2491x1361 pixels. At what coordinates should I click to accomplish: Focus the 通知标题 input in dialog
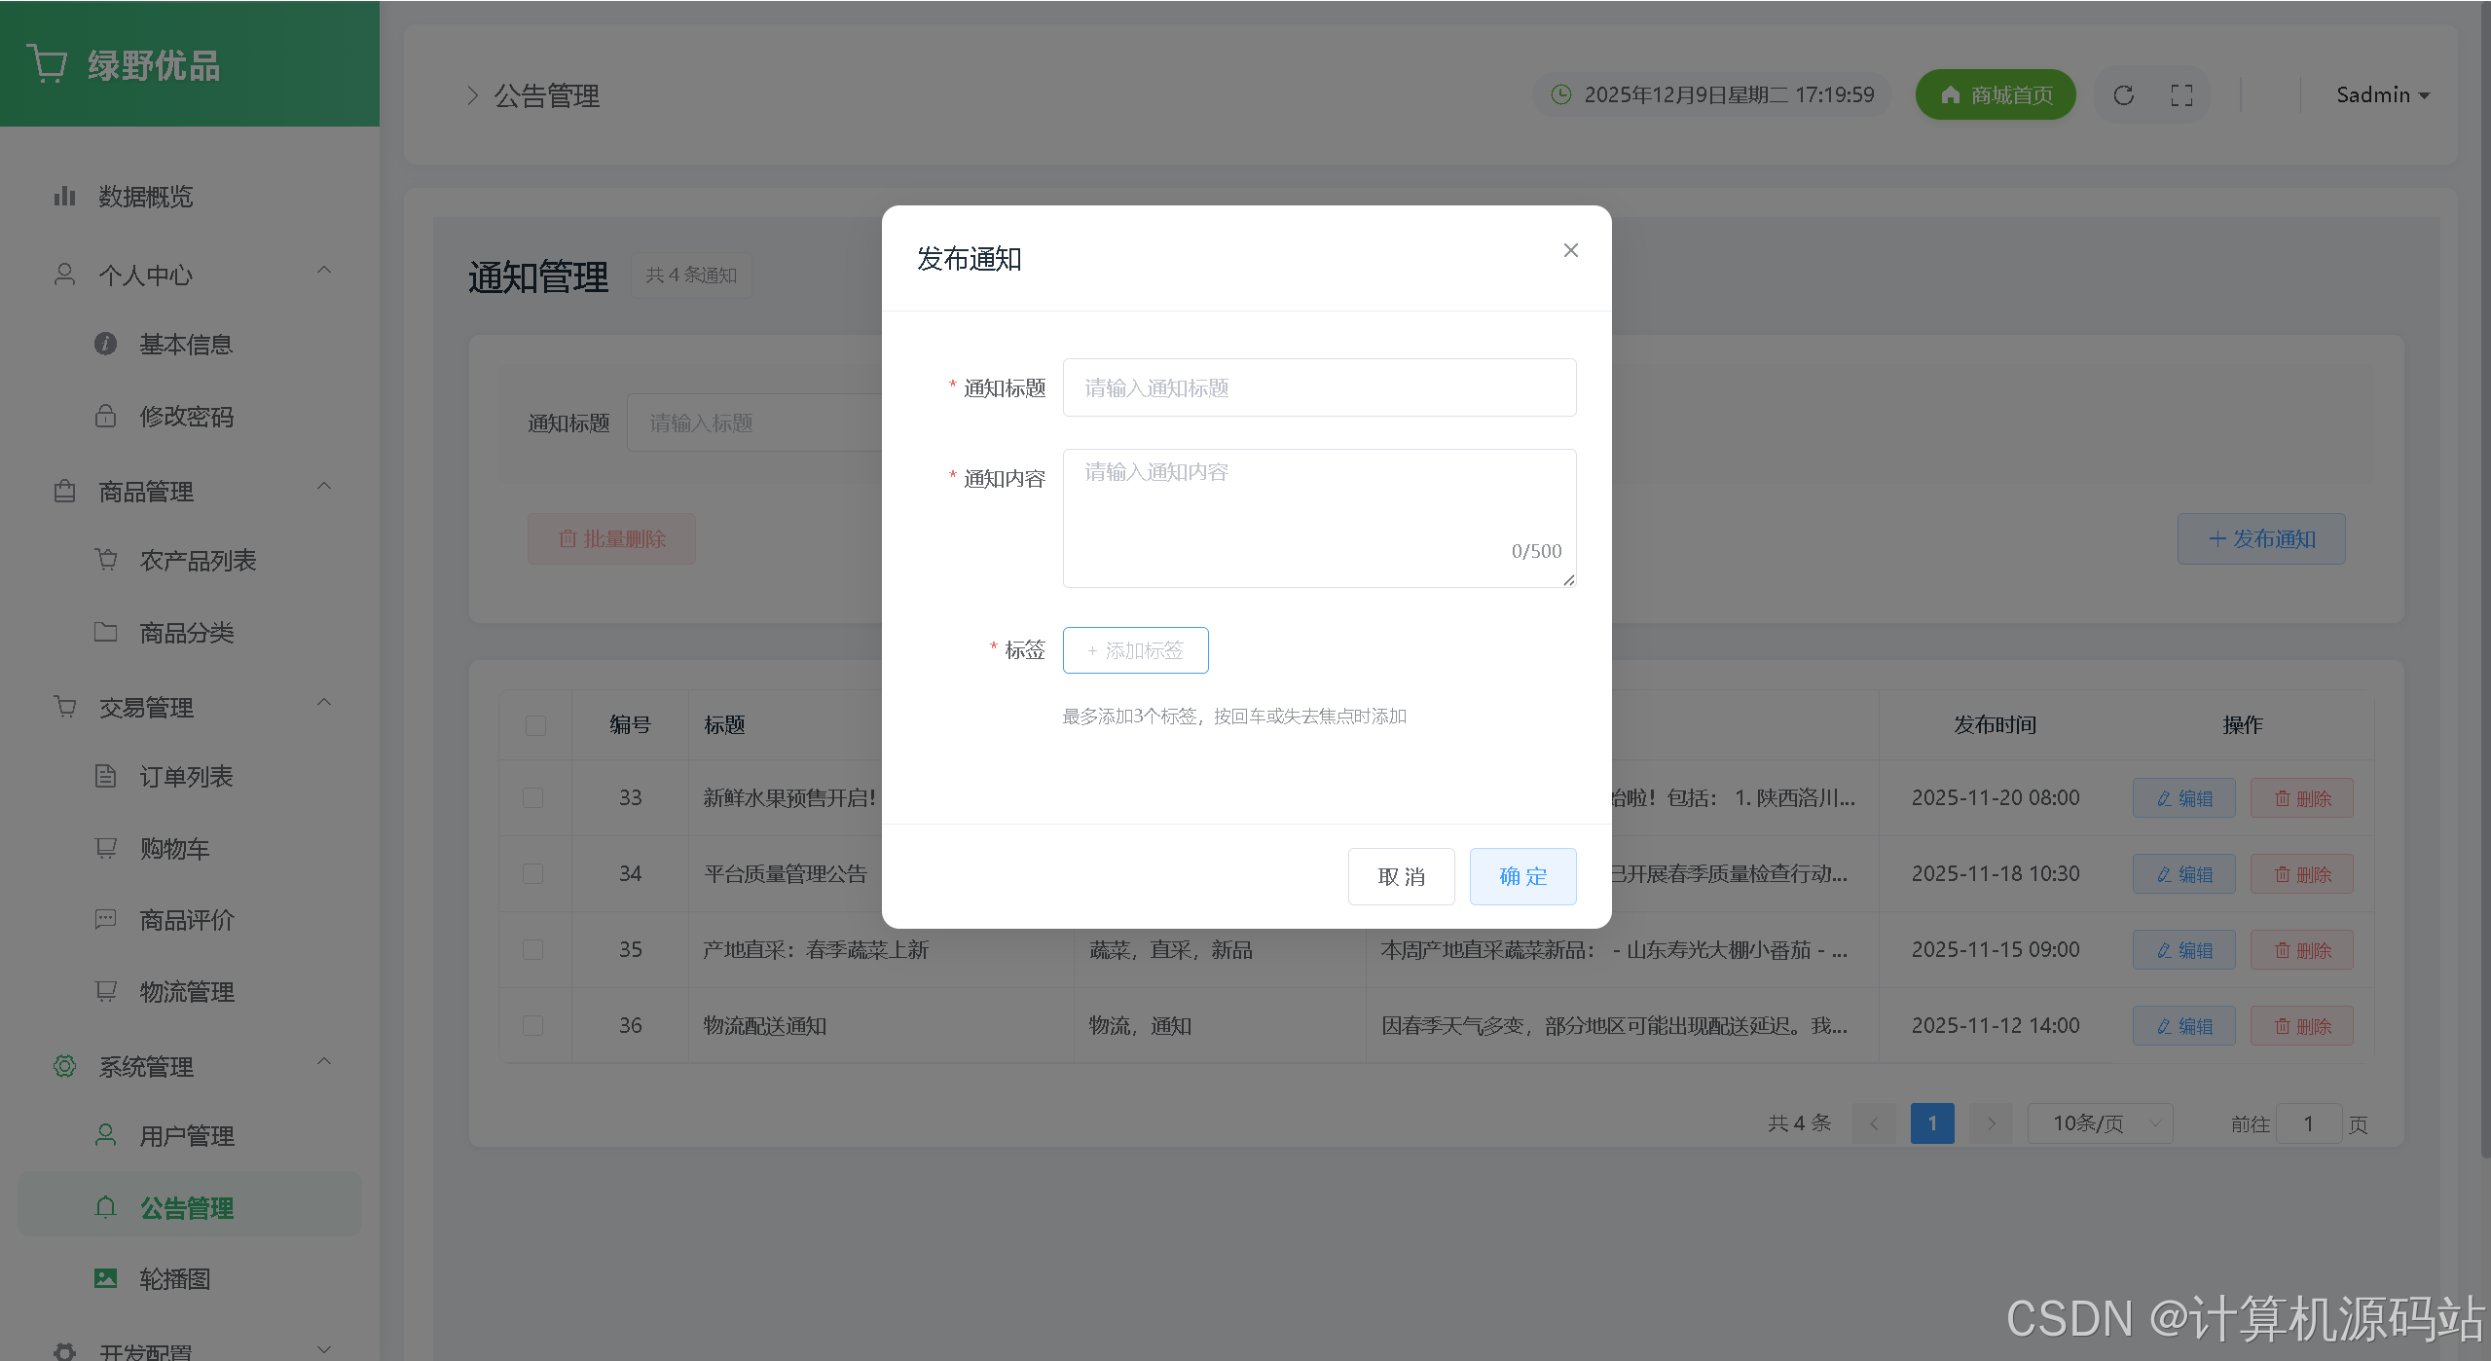click(x=1319, y=387)
